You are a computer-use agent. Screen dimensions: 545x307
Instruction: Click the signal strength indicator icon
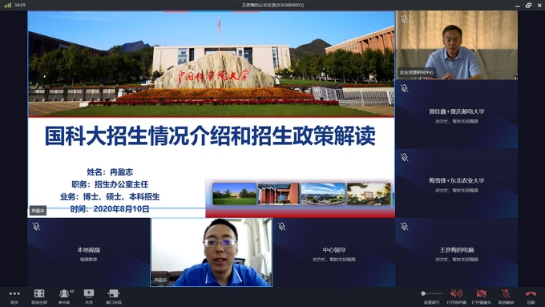coord(7,5)
